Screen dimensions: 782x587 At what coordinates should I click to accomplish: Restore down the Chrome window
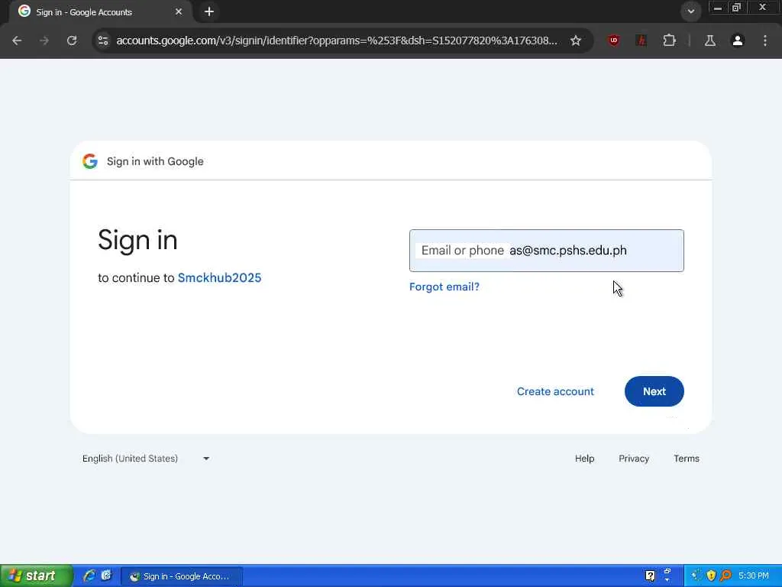[x=737, y=8]
